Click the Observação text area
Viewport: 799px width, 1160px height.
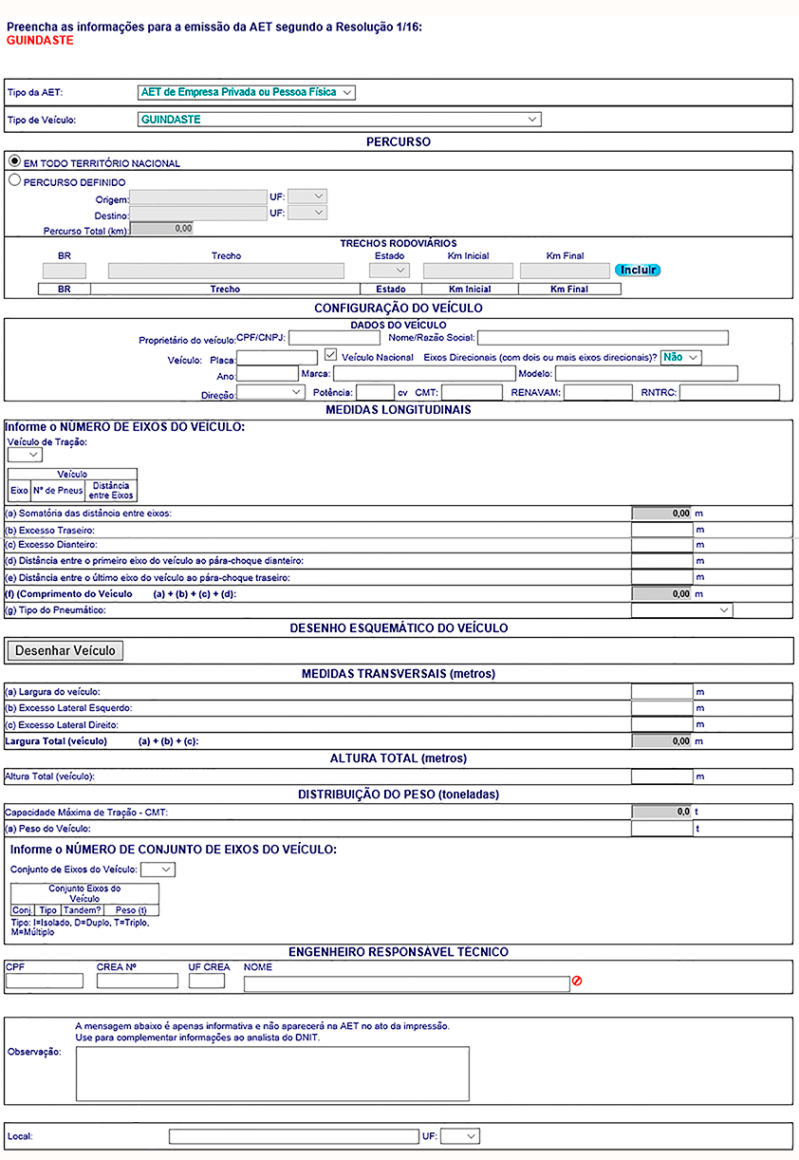(x=272, y=1072)
